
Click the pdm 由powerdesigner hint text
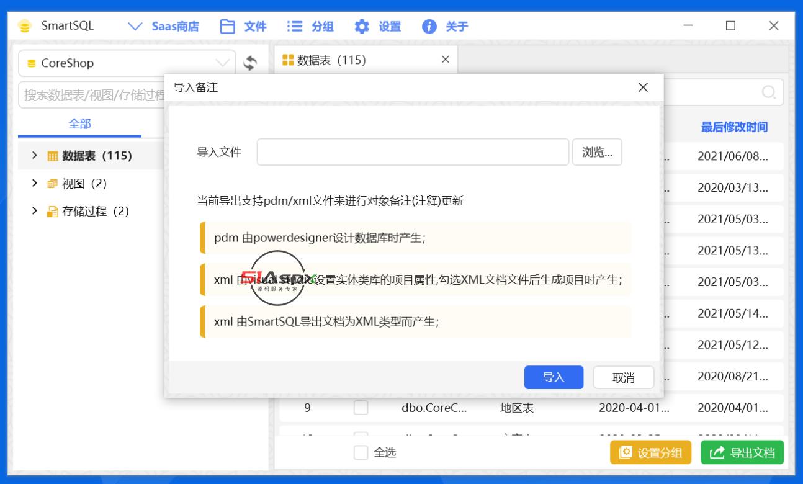click(x=320, y=238)
